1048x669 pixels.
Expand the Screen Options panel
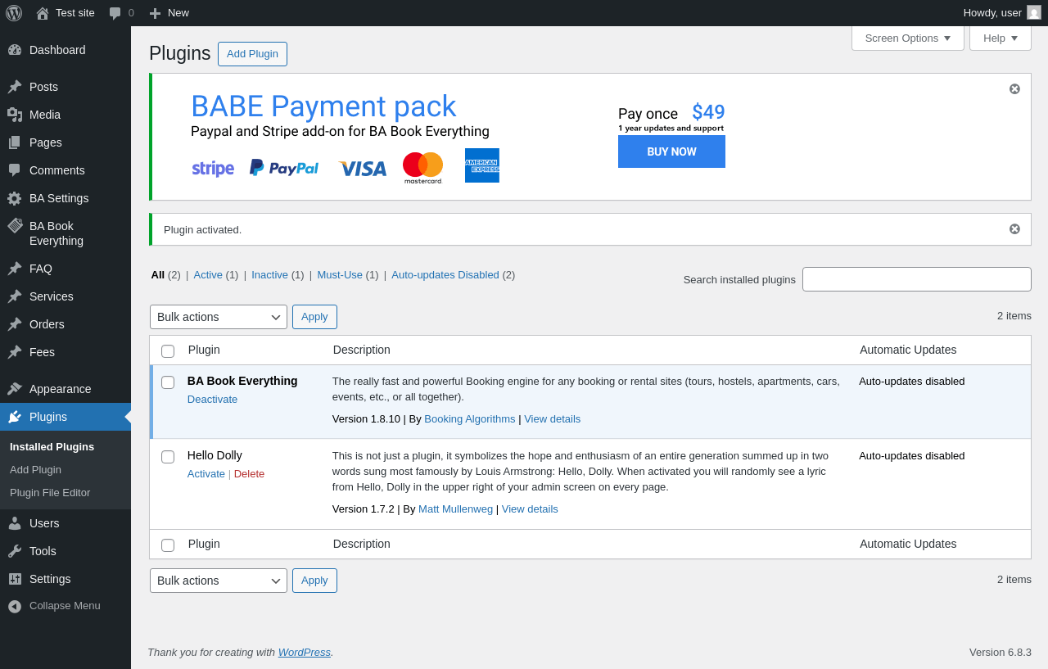pos(908,38)
